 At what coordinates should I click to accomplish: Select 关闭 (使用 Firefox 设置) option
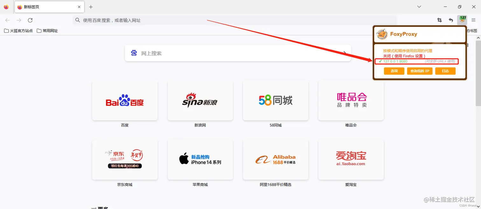(404, 56)
